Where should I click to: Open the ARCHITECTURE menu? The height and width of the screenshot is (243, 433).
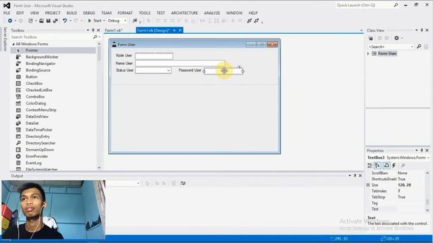pos(184,13)
